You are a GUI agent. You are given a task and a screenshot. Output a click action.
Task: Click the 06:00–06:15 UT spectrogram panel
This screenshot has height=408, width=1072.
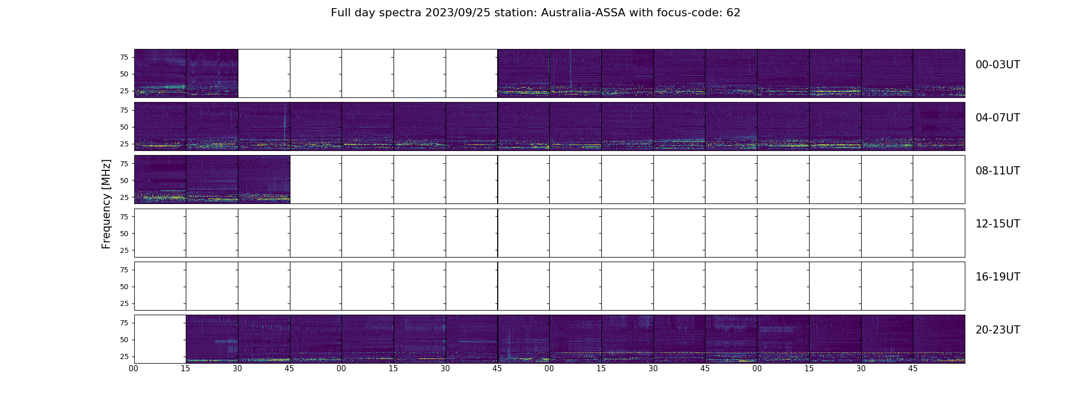click(576, 126)
